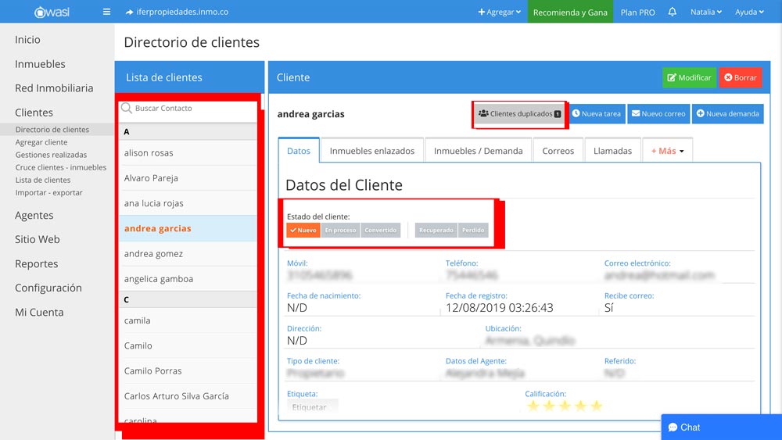Open the Llamadas tab
The width and height of the screenshot is (782, 440).
[x=612, y=151]
